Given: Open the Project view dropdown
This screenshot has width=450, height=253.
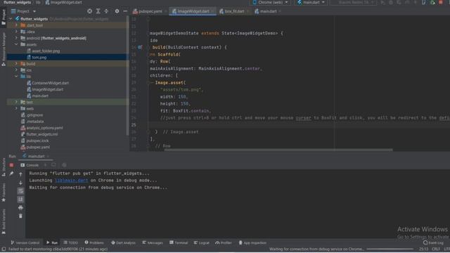Looking at the screenshot, I should pos(23,11).
